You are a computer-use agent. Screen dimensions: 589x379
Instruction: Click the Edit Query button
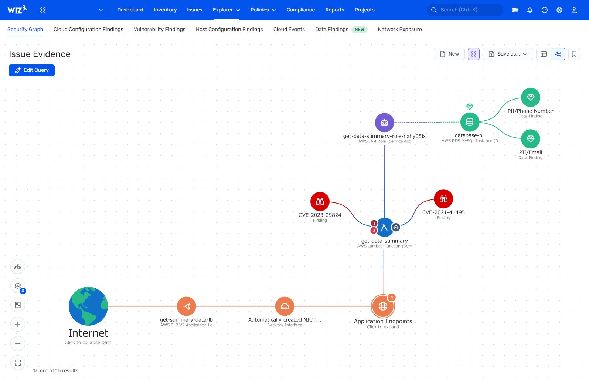tap(32, 70)
